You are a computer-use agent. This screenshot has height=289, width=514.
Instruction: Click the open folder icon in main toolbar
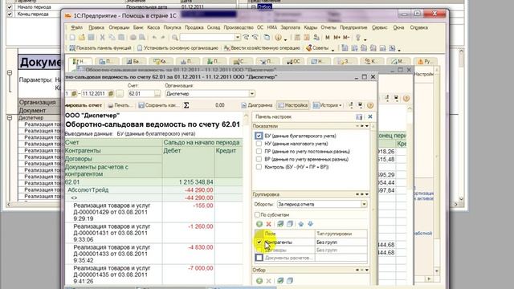tap(82, 38)
